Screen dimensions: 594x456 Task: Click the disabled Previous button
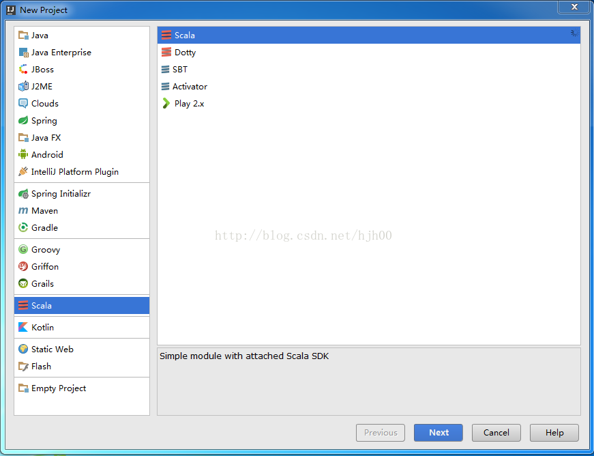(x=381, y=433)
